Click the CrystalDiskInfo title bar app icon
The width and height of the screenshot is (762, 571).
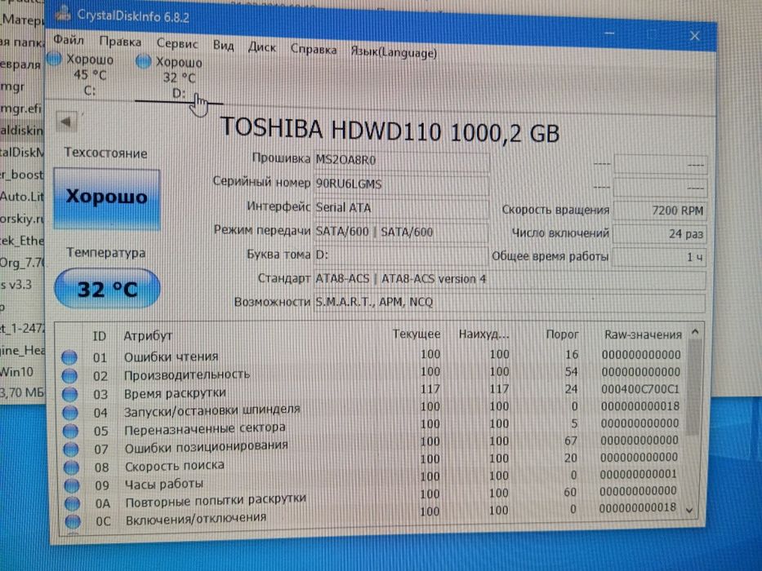click(x=63, y=13)
